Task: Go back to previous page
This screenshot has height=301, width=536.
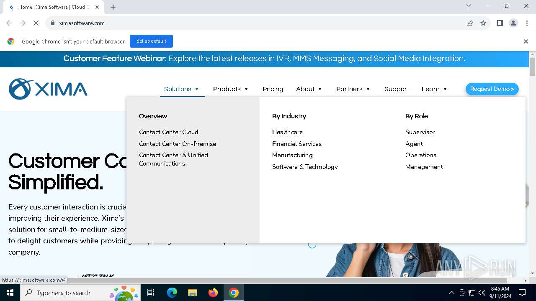Action: [9, 23]
